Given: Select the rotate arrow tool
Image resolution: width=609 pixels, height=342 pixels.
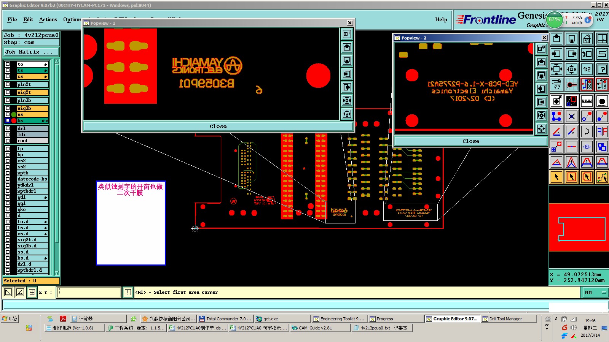Looking at the screenshot, I should (587, 131).
